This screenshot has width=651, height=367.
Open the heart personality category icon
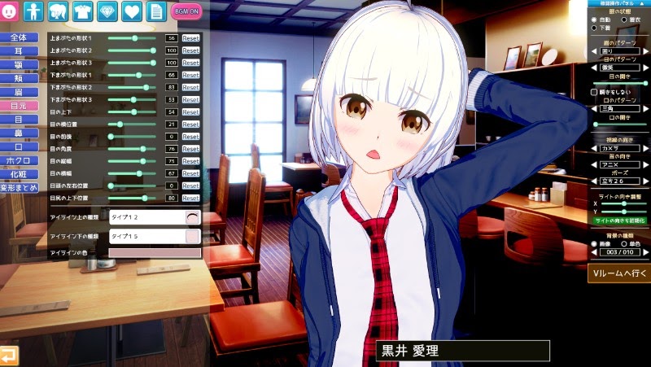(x=132, y=11)
